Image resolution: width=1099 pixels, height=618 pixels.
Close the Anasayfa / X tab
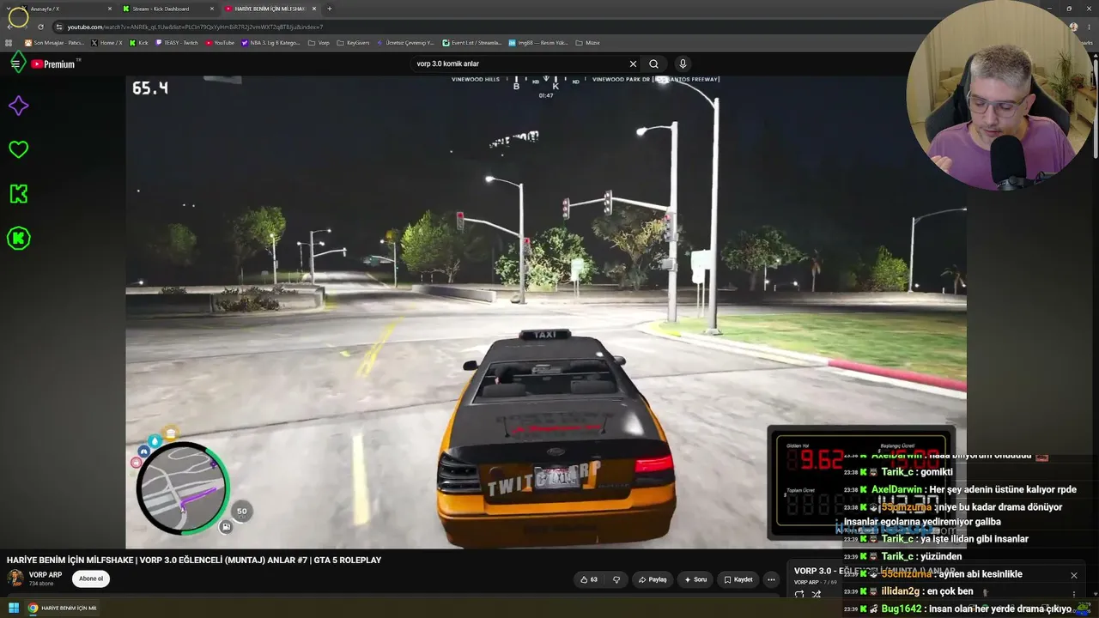[x=110, y=9]
